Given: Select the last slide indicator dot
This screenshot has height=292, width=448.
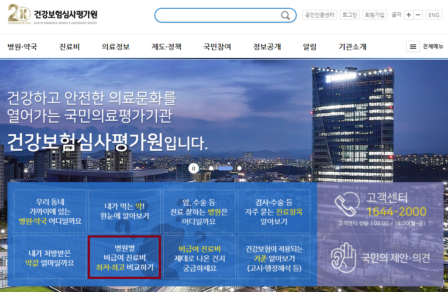Looking at the screenshot, I should point(239,168).
